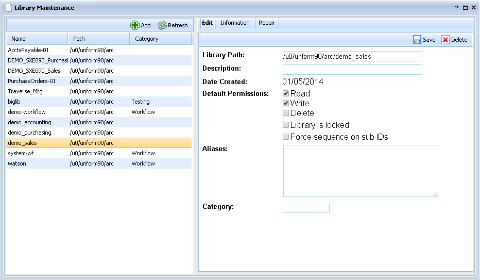This screenshot has width=480, height=280.
Task: Enable Library is locked checkbox
Action: click(x=286, y=125)
